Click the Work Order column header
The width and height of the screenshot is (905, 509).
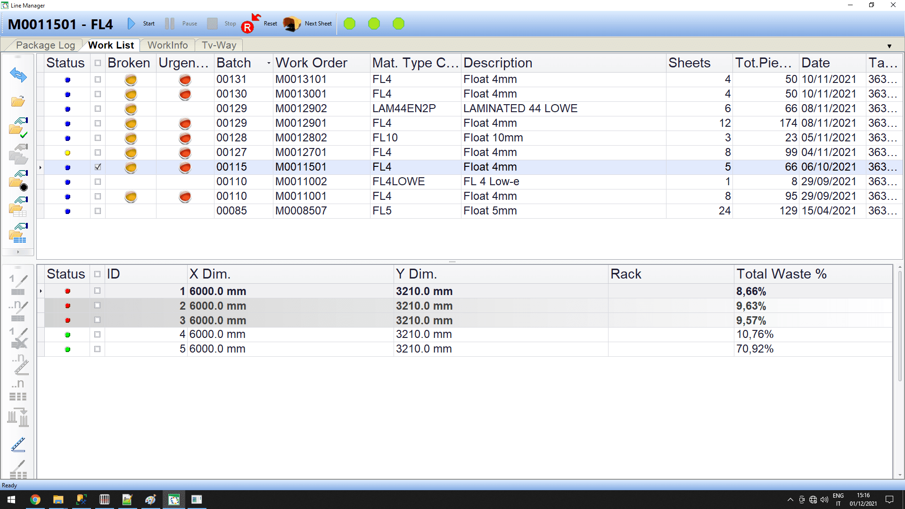pyautogui.click(x=321, y=63)
